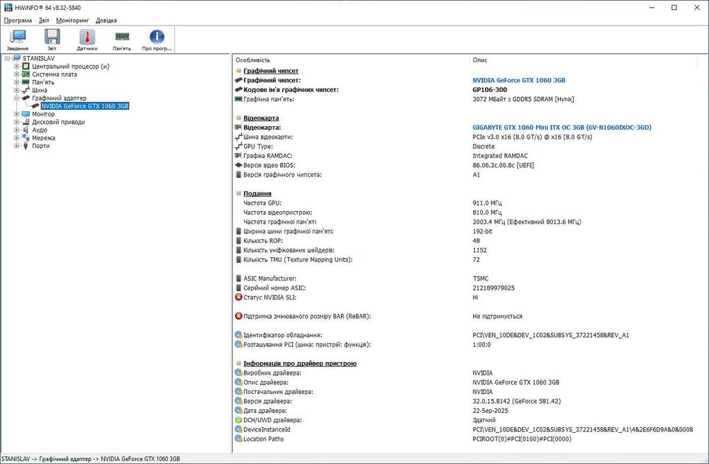Click the Мережа network icon in tree
The image size is (709, 464).
26,138
